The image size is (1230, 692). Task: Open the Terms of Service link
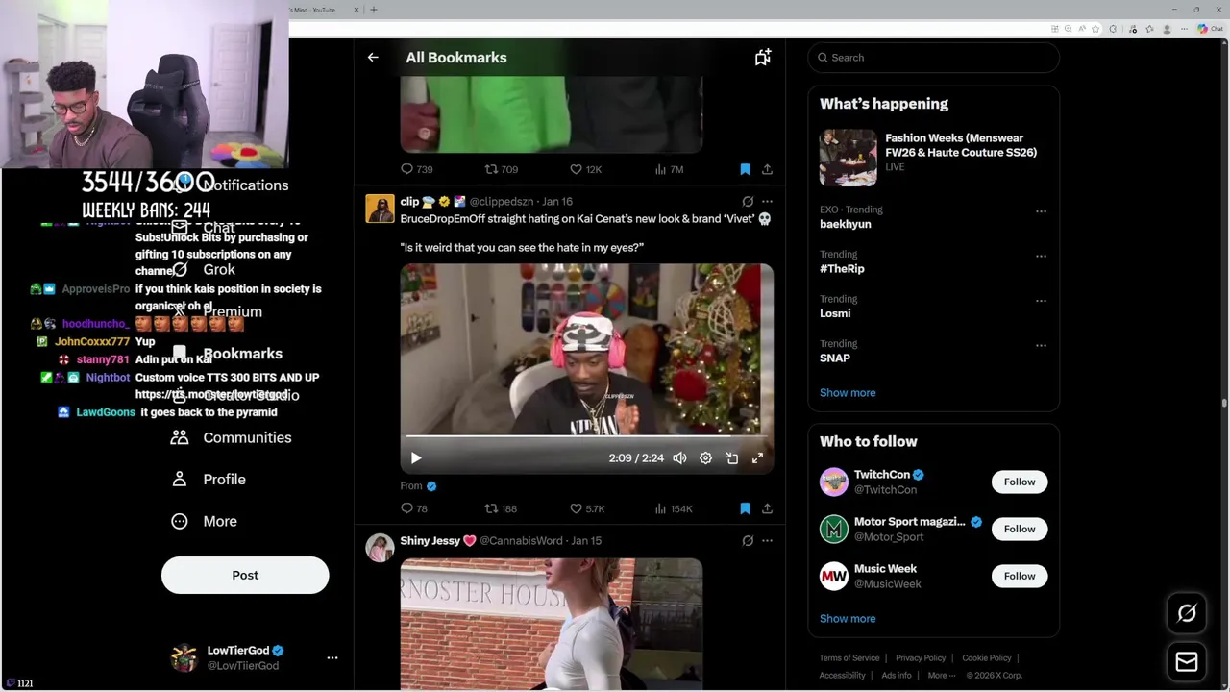coord(849,658)
